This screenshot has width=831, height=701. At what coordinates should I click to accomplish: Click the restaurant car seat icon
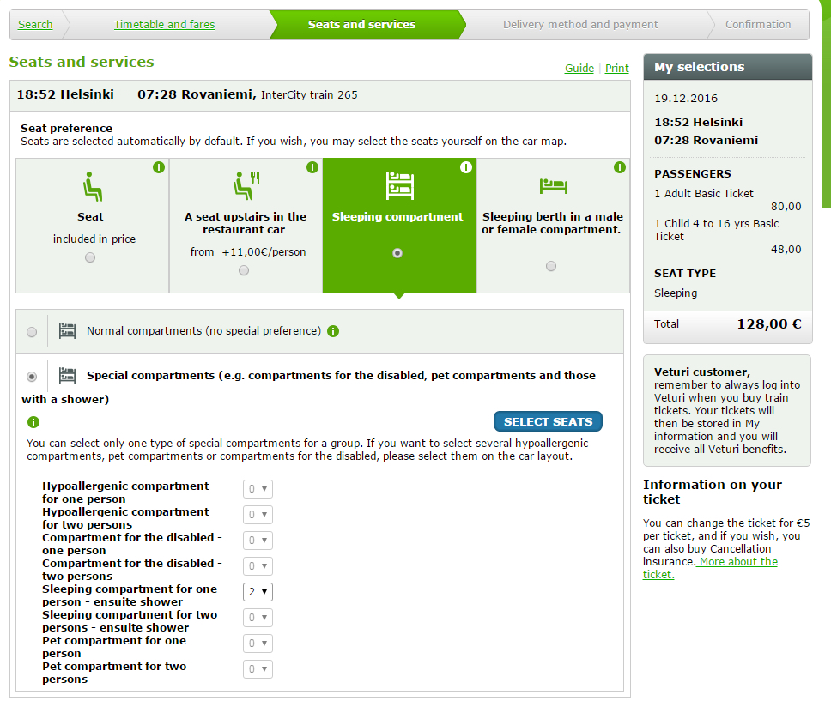tap(246, 185)
